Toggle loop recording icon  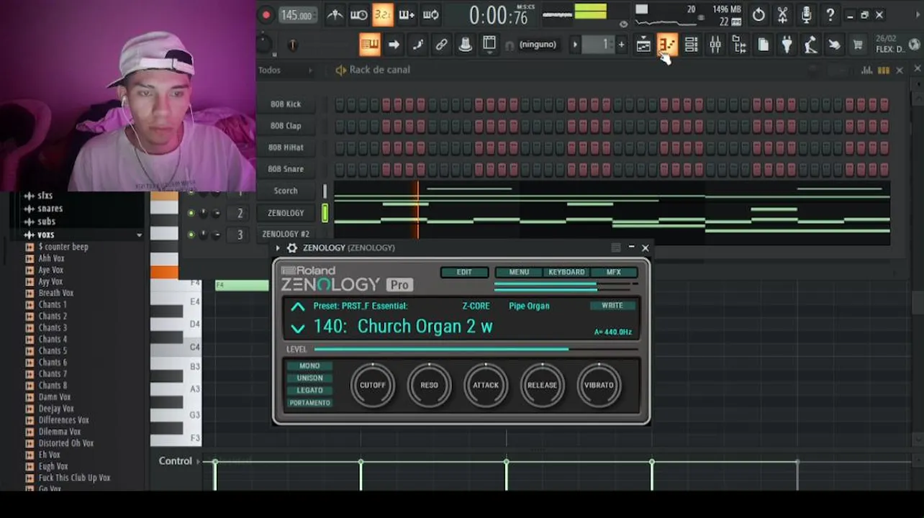point(431,14)
